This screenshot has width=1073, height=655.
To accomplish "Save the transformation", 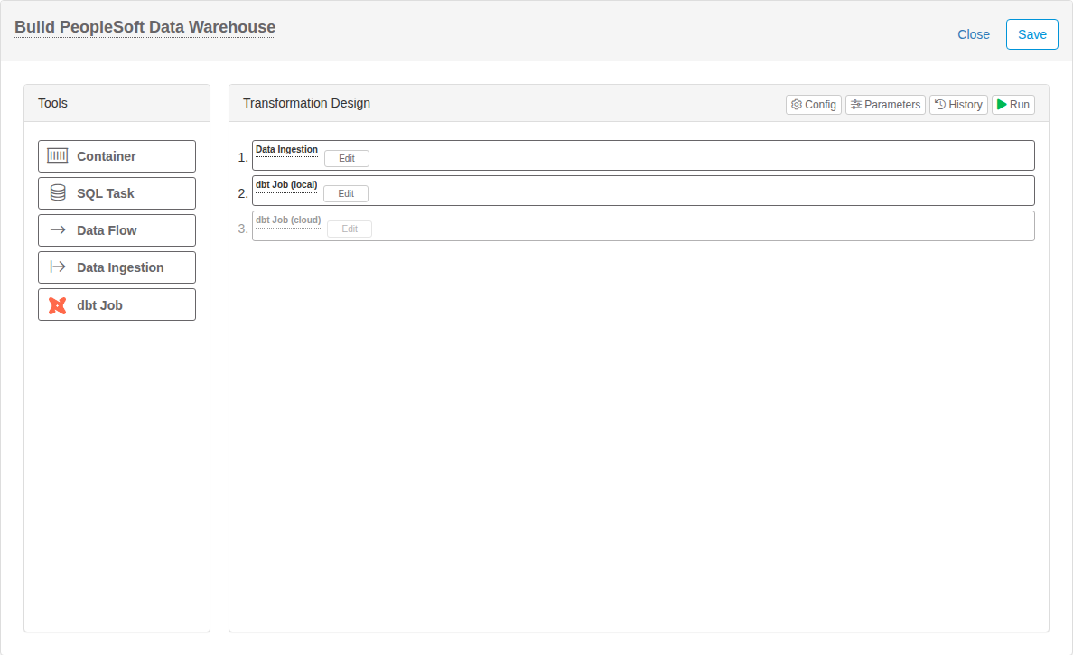I will [x=1032, y=34].
